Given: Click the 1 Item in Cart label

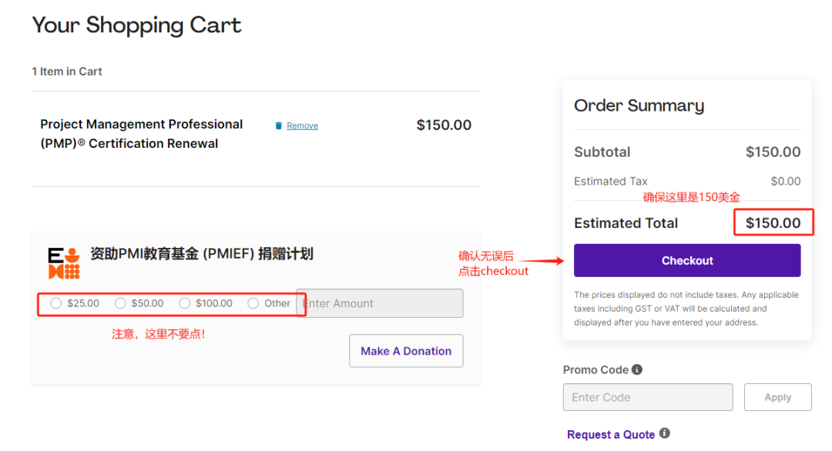Looking at the screenshot, I should (x=67, y=71).
